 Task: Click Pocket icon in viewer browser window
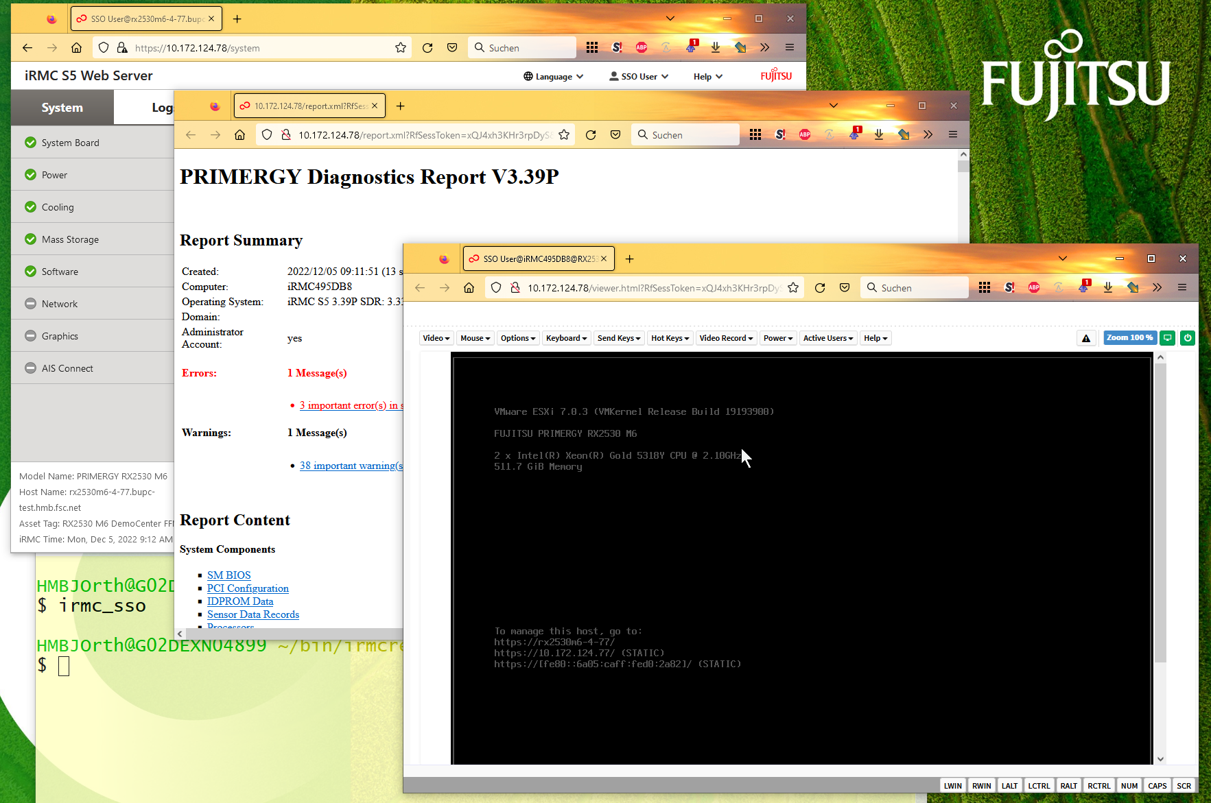pos(845,288)
